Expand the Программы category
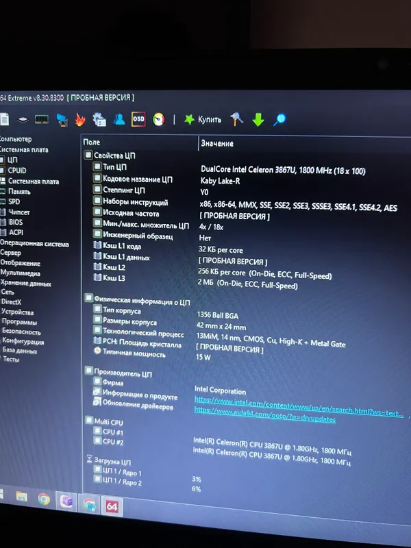411x548 pixels. pos(20,321)
